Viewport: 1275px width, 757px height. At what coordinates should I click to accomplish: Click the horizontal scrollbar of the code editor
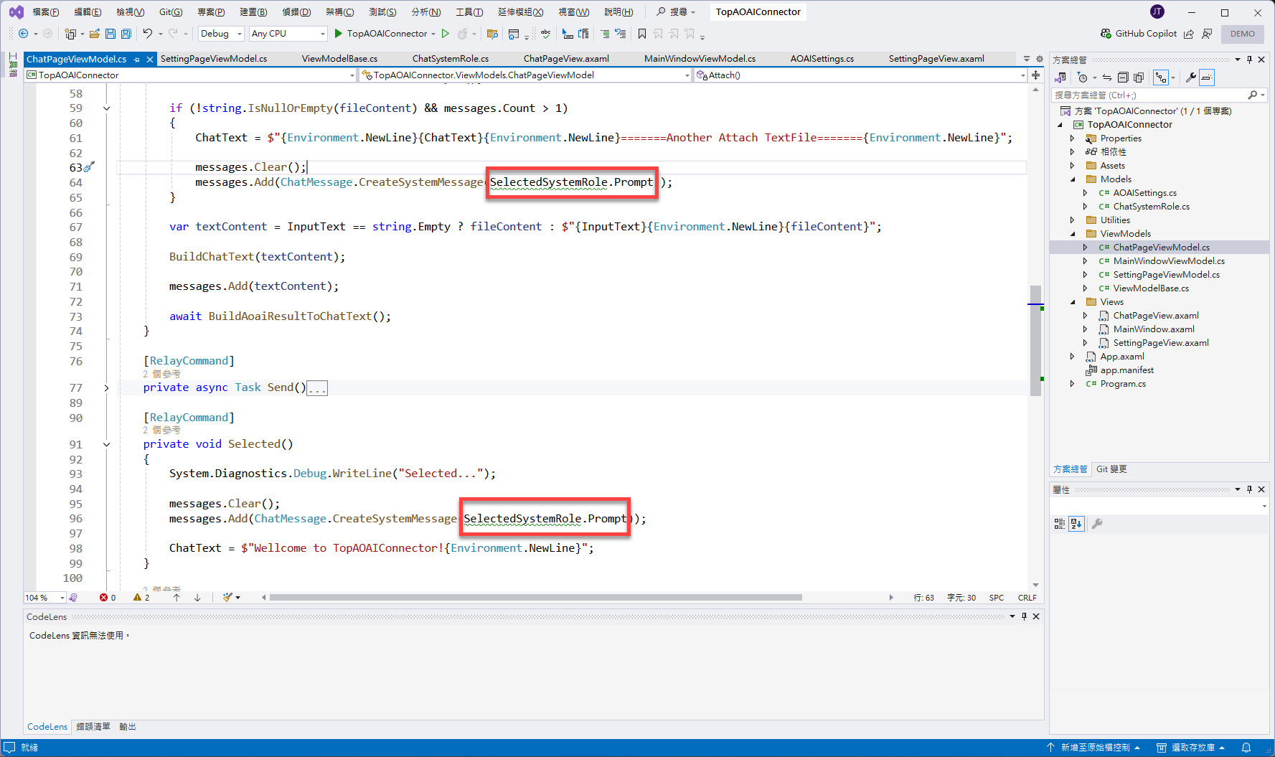[x=535, y=598]
